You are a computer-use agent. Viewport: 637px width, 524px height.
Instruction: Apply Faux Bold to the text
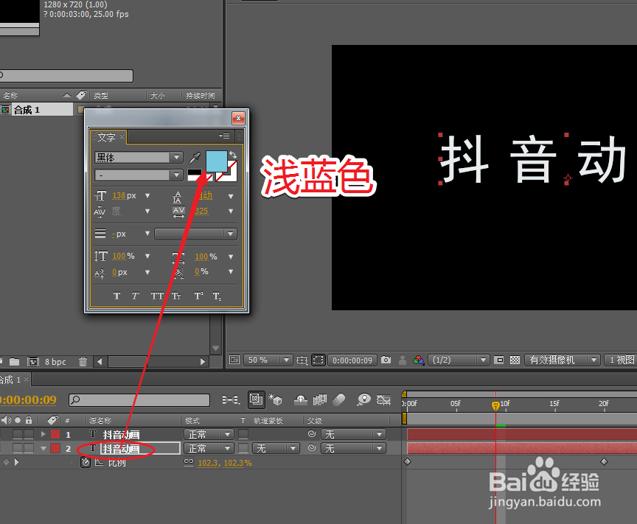(x=117, y=296)
